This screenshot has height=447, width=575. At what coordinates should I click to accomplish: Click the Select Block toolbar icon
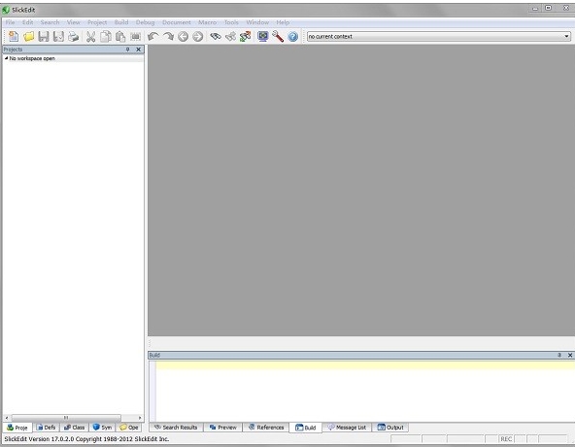tap(135, 36)
